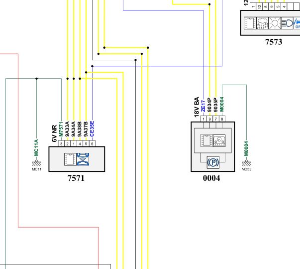Click pin 5 of the 7573 connector
This screenshot has width=300, height=269.
[278, 6]
